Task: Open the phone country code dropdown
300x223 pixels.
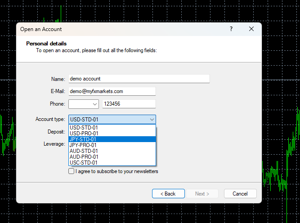Action: pyautogui.click(x=84, y=104)
